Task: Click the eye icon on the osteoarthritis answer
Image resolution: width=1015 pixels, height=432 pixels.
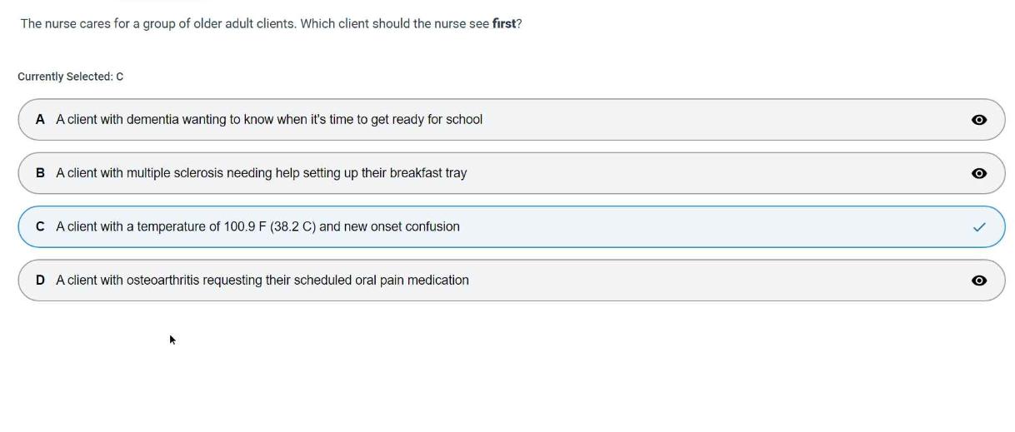Action: point(979,281)
